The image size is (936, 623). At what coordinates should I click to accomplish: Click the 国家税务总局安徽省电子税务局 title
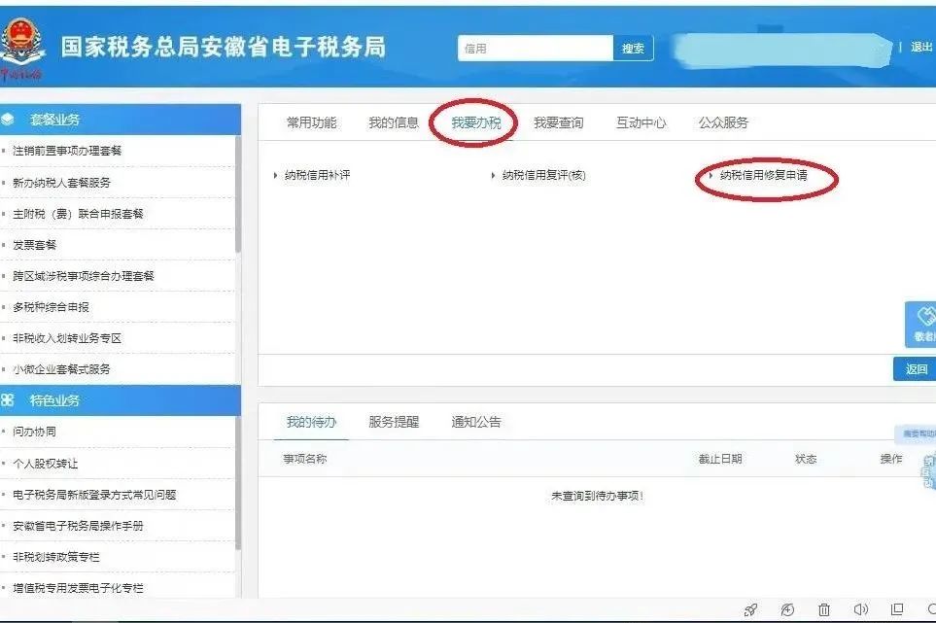pos(224,48)
